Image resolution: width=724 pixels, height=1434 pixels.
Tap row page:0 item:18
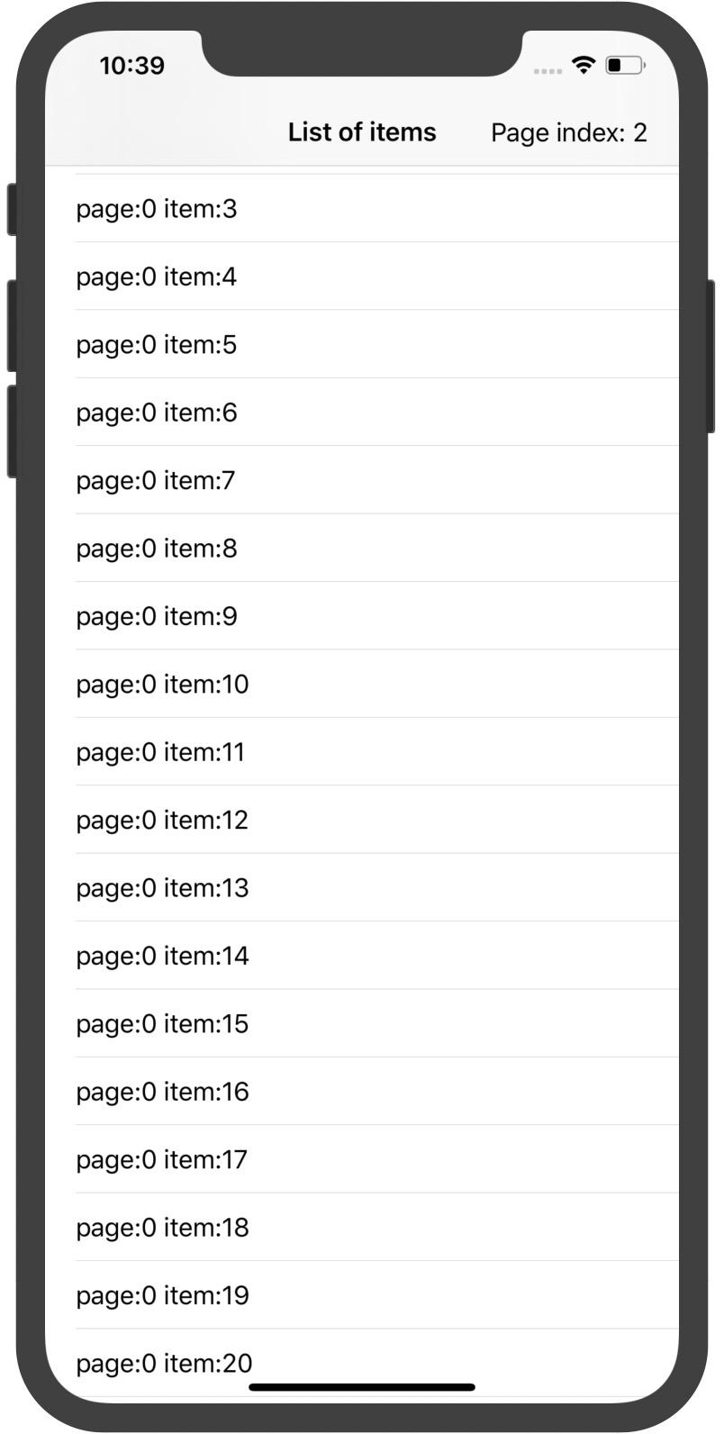(362, 1228)
